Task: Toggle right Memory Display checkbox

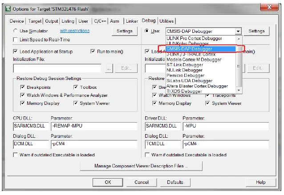Action: point(154,103)
